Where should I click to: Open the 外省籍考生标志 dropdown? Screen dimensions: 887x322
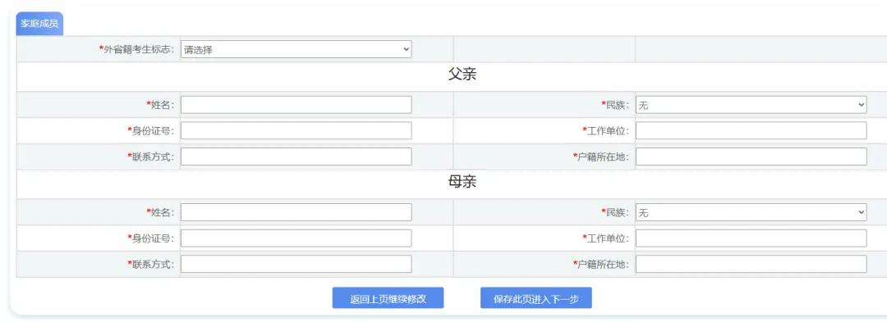pos(296,49)
